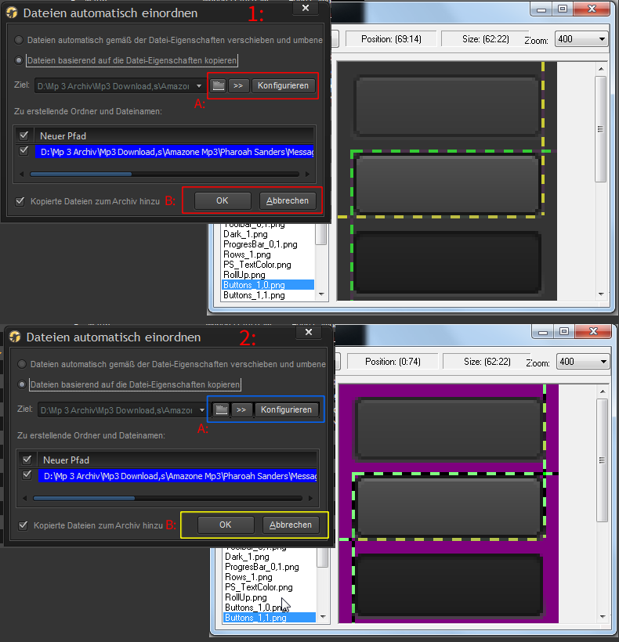Uncheck the 'Neuer Pfad' header checkbox in bottom dialog
This screenshot has height=642, width=619.
click(27, 460)
